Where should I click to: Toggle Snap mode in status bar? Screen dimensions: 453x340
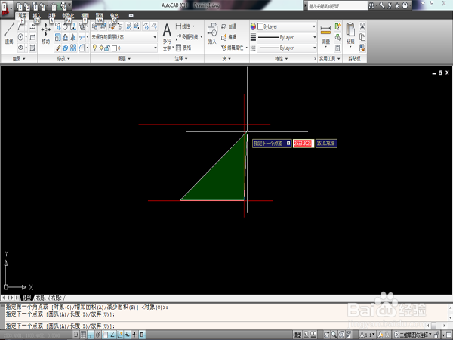(76, 335)
